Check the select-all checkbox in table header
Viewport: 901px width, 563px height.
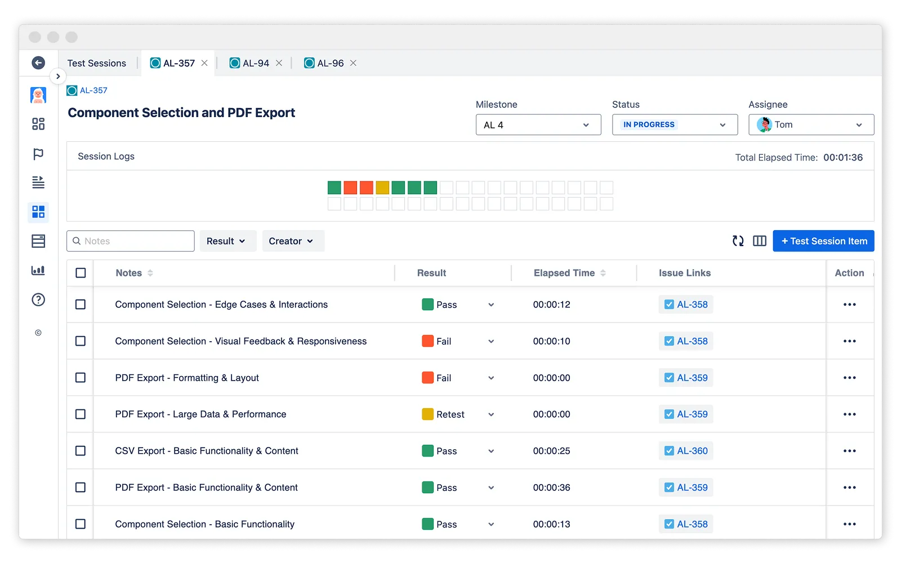(x=81, y=273)
